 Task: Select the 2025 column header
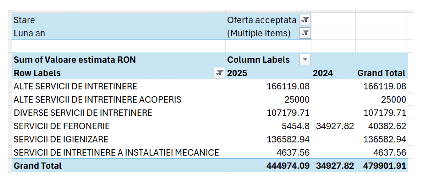coord(237,73)
